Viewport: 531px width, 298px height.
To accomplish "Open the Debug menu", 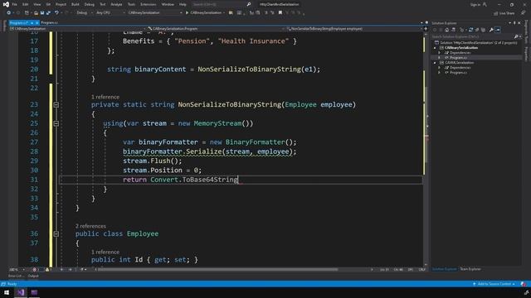I will pos(89,4).
